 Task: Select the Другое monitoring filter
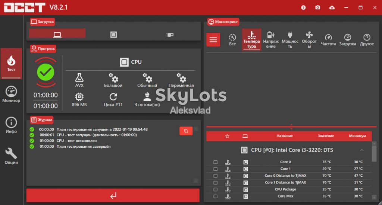(367, 39)
